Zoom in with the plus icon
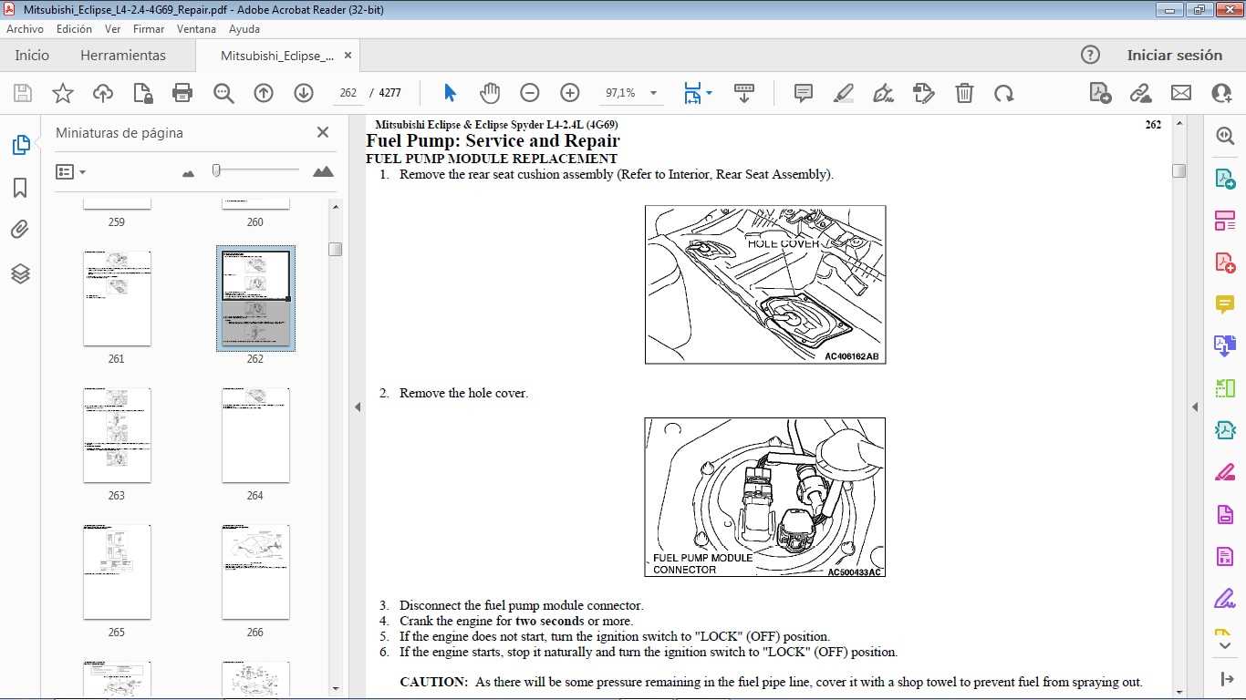Viewport: 1246px width, 700px height. [x=570, y=93]
